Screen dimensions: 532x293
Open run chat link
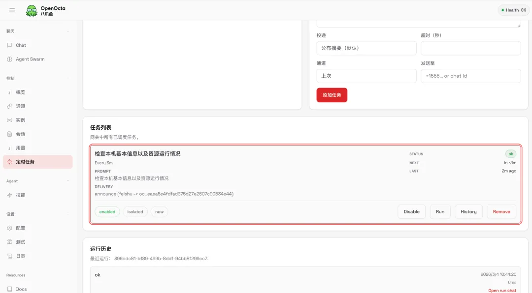click(502, 291)
